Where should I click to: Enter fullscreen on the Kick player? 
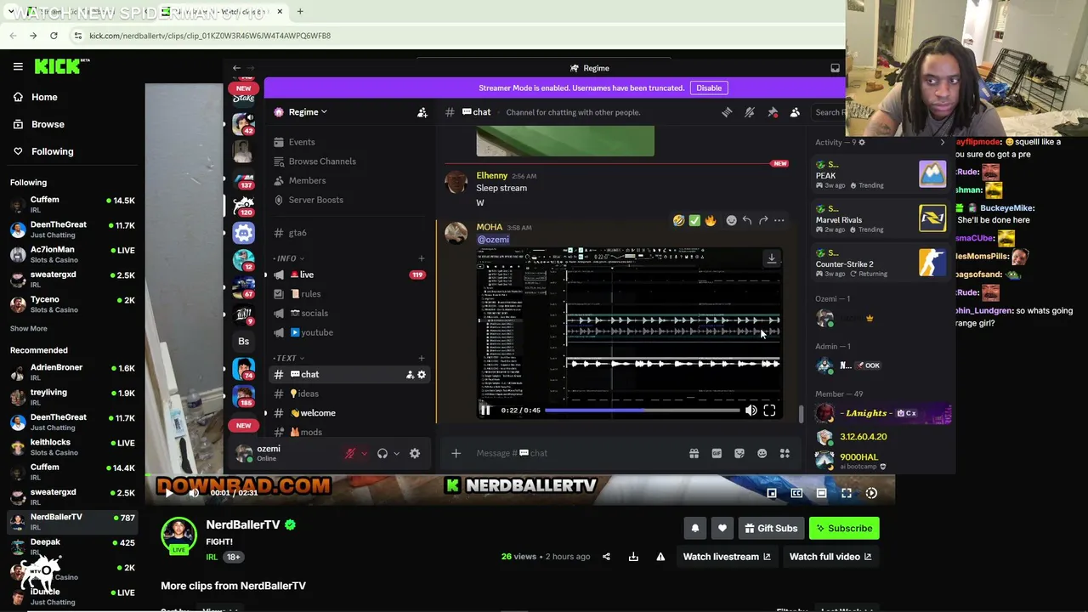coord(847,493)
